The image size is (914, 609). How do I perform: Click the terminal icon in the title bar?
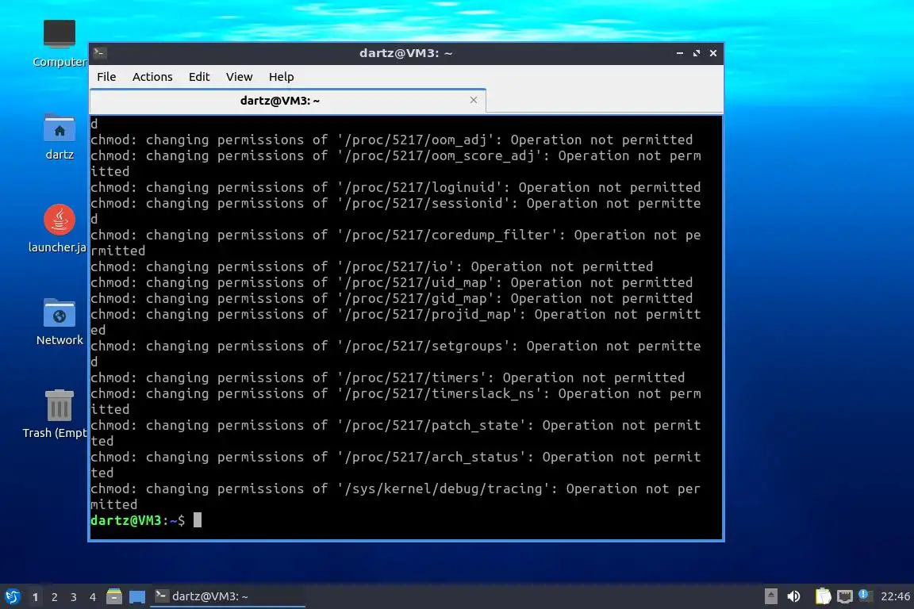[99, 53]
